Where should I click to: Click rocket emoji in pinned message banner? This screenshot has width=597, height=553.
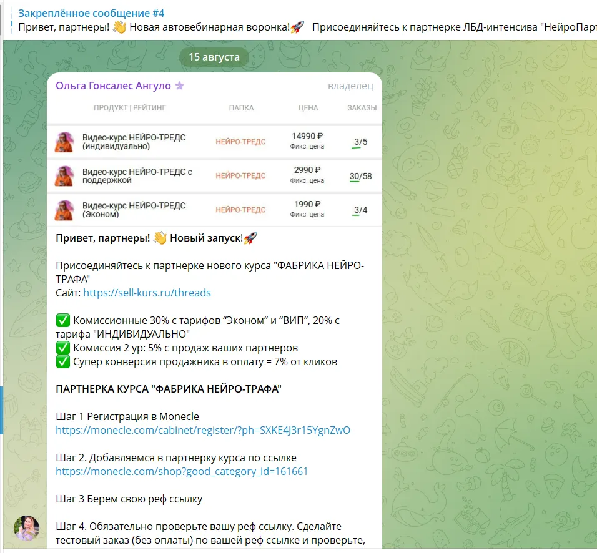(x=297, y=27)
